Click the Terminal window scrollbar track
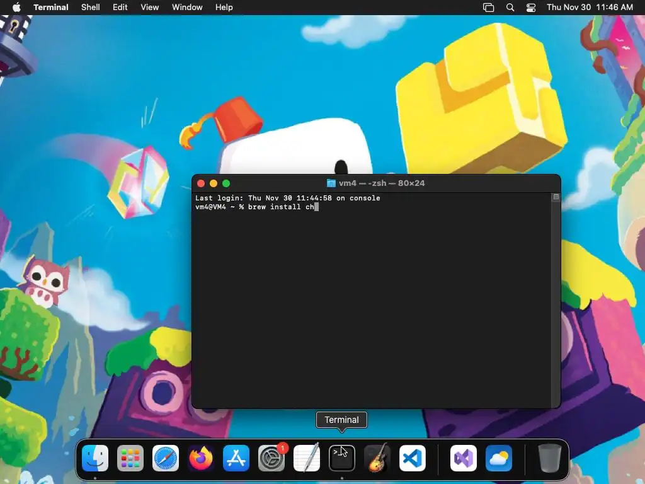This screenshot has width=645, height=484. click(x=556, y=304)
